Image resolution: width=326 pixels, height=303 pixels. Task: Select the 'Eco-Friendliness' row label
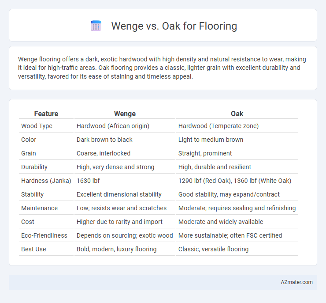(x=44, y=235)
